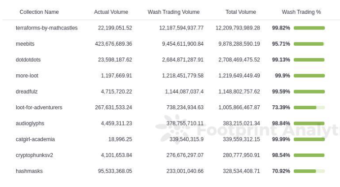Select the meebits collection row name
Screen dimensions: 340x187
coord(25,44)
